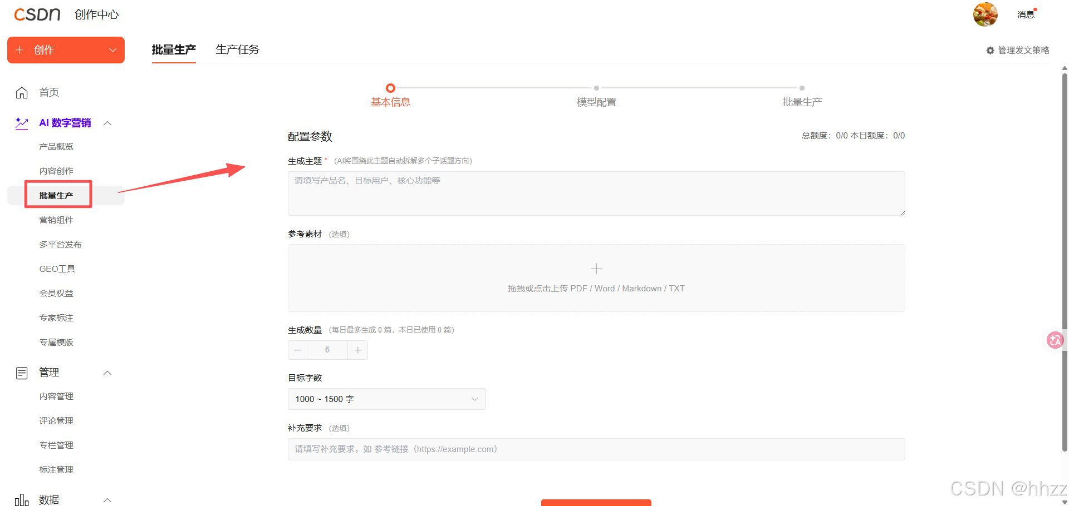Open 评论管理 in the sidebar

tap(56, 421)
